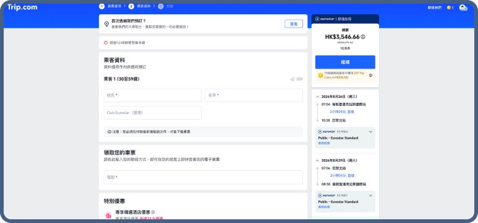
Task: Click the 2026年8月26日 outbound date text
Action: pyautogui.click(x=339, y=97)
